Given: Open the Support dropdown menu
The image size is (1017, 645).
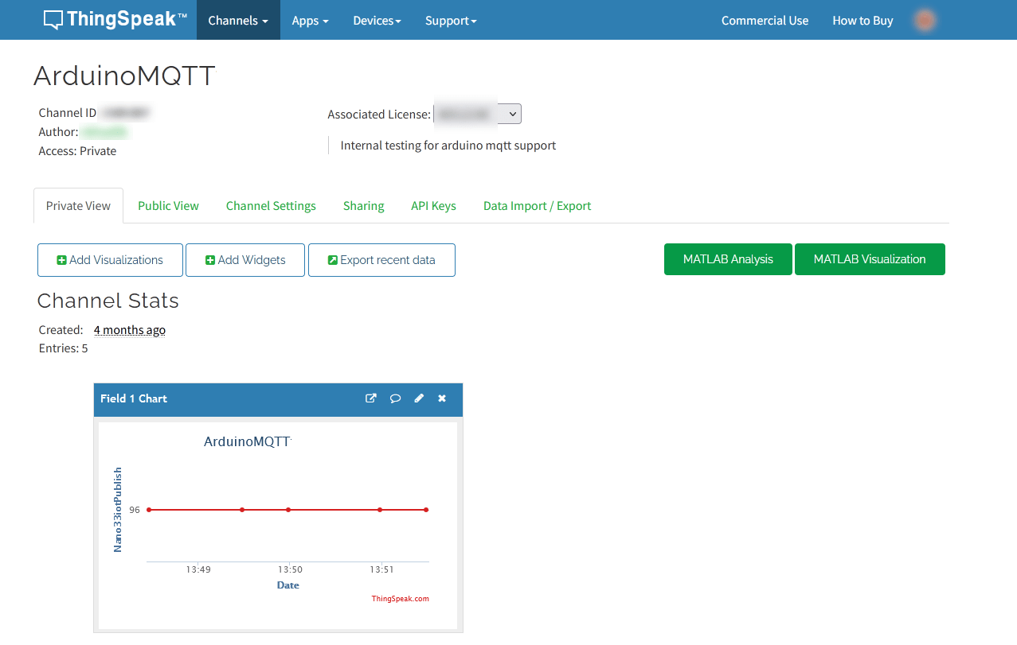Looking at the screenshot, I should 451,20.
